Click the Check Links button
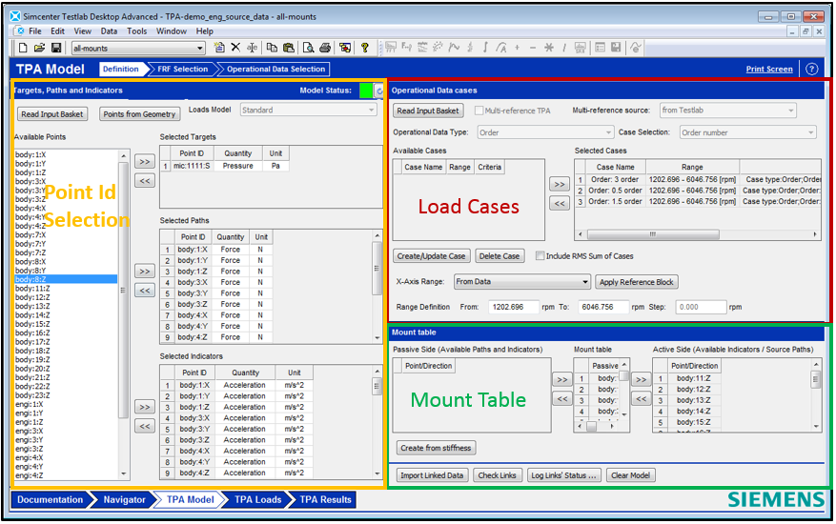The height and width of the screenshot is (524, 836). 497,475
